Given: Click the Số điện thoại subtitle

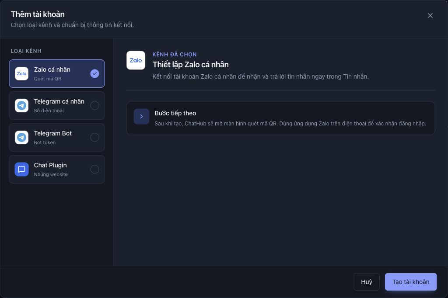Looking at the screenshot, I should pos(49,111).
